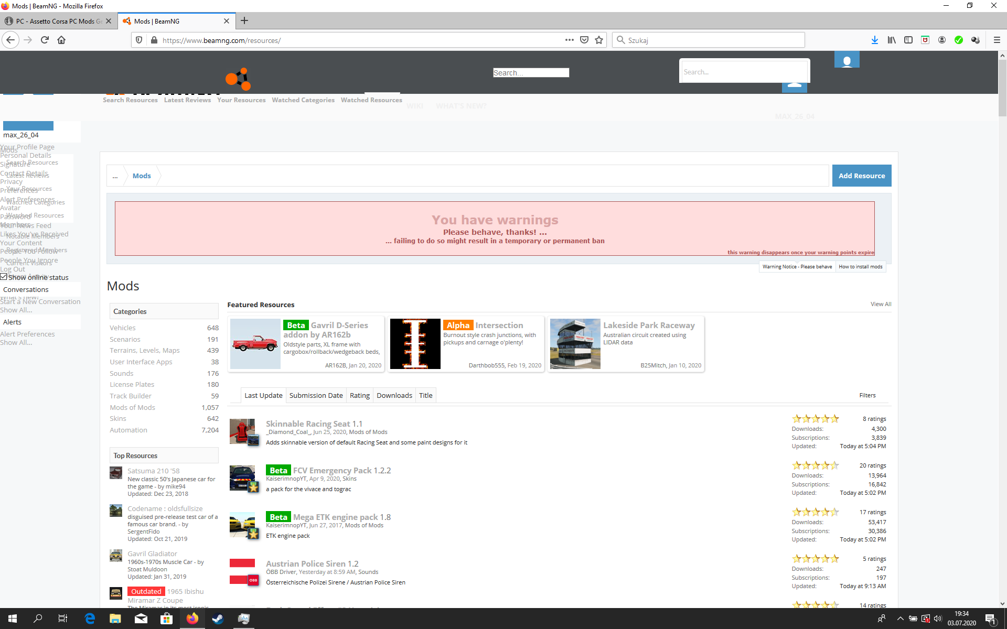Open Windows search magnifier in taskbar
The height and width of the screenshot is (629, 1007).
(x=38, y=619)
